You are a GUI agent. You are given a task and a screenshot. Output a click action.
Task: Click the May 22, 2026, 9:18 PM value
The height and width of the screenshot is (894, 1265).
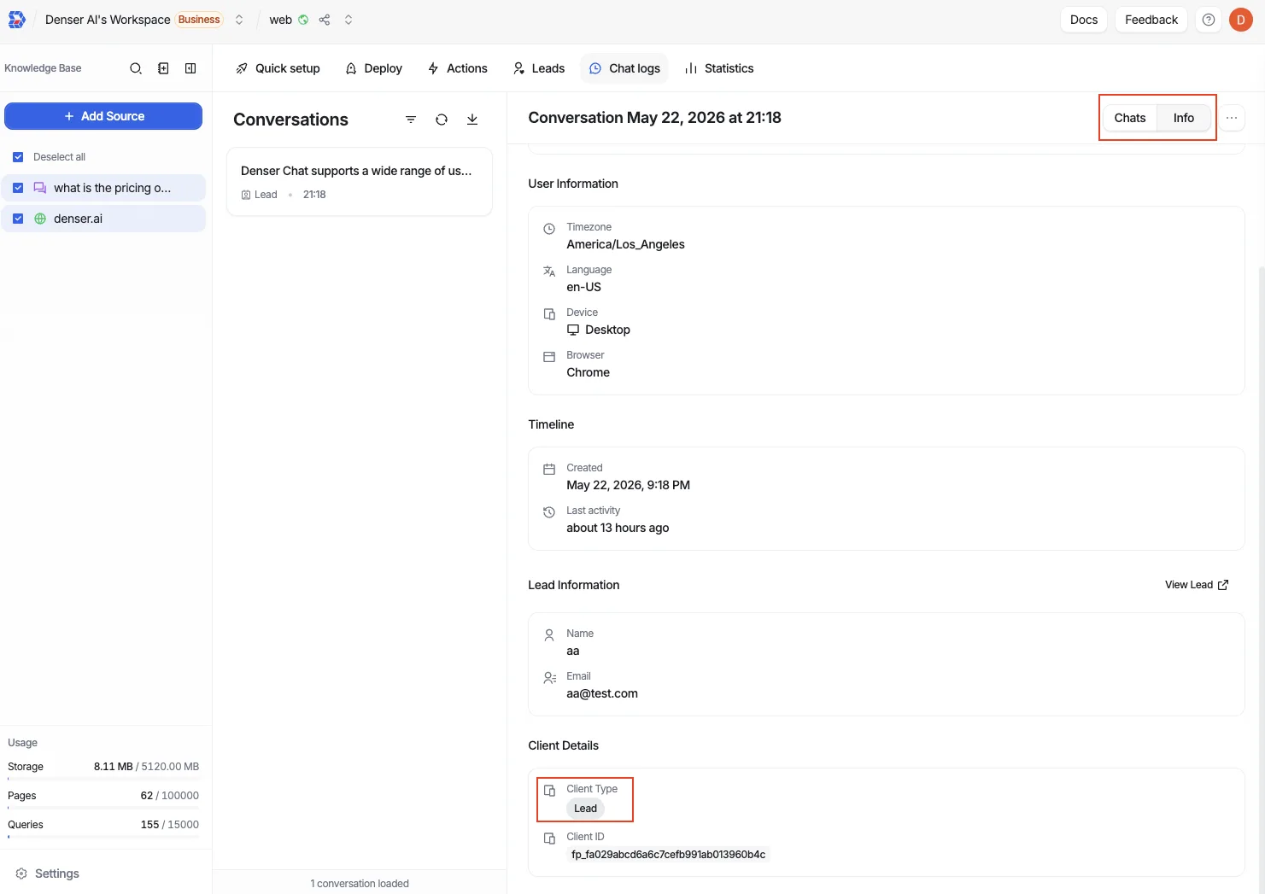coord(628,485)
